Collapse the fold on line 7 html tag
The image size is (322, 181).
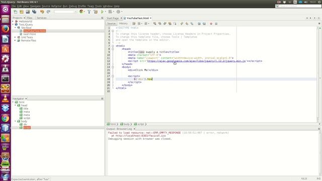tap(113, 46)
